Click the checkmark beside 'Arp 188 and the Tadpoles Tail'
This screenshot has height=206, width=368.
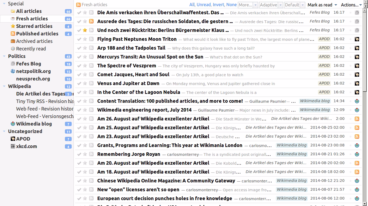click(x=79, y=48)
